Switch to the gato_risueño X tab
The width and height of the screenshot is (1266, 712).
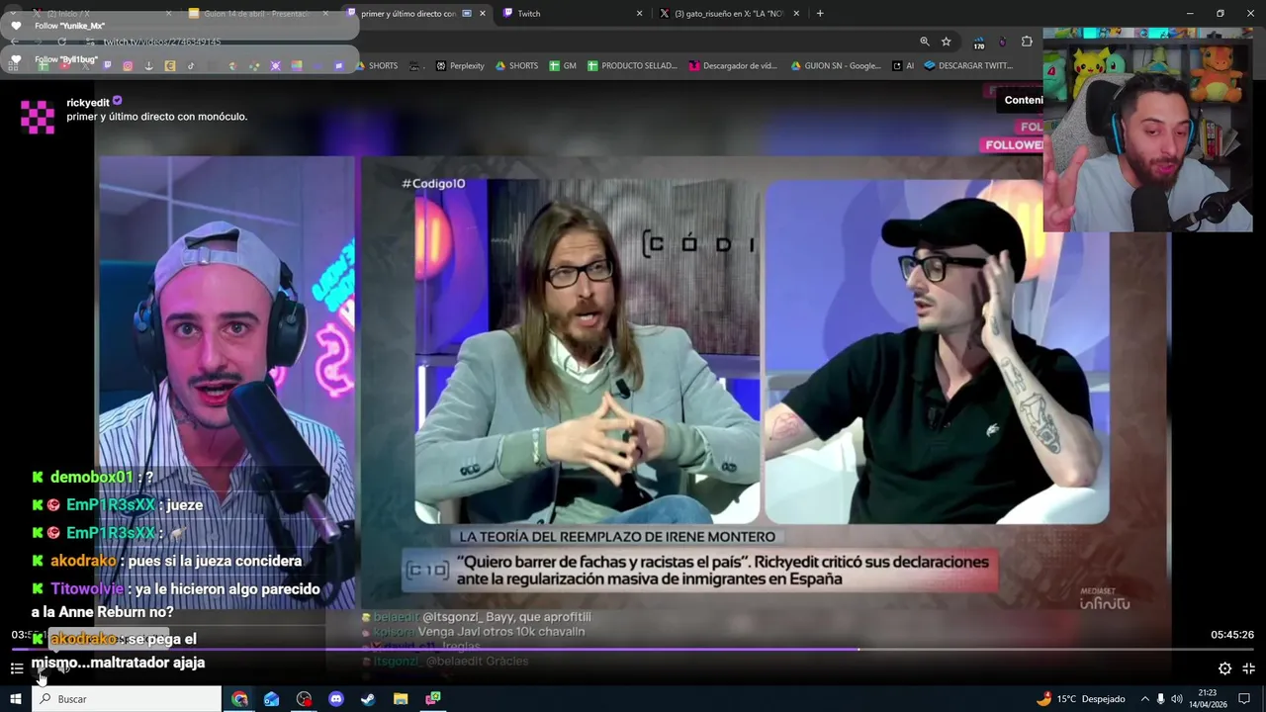[727, 14]
